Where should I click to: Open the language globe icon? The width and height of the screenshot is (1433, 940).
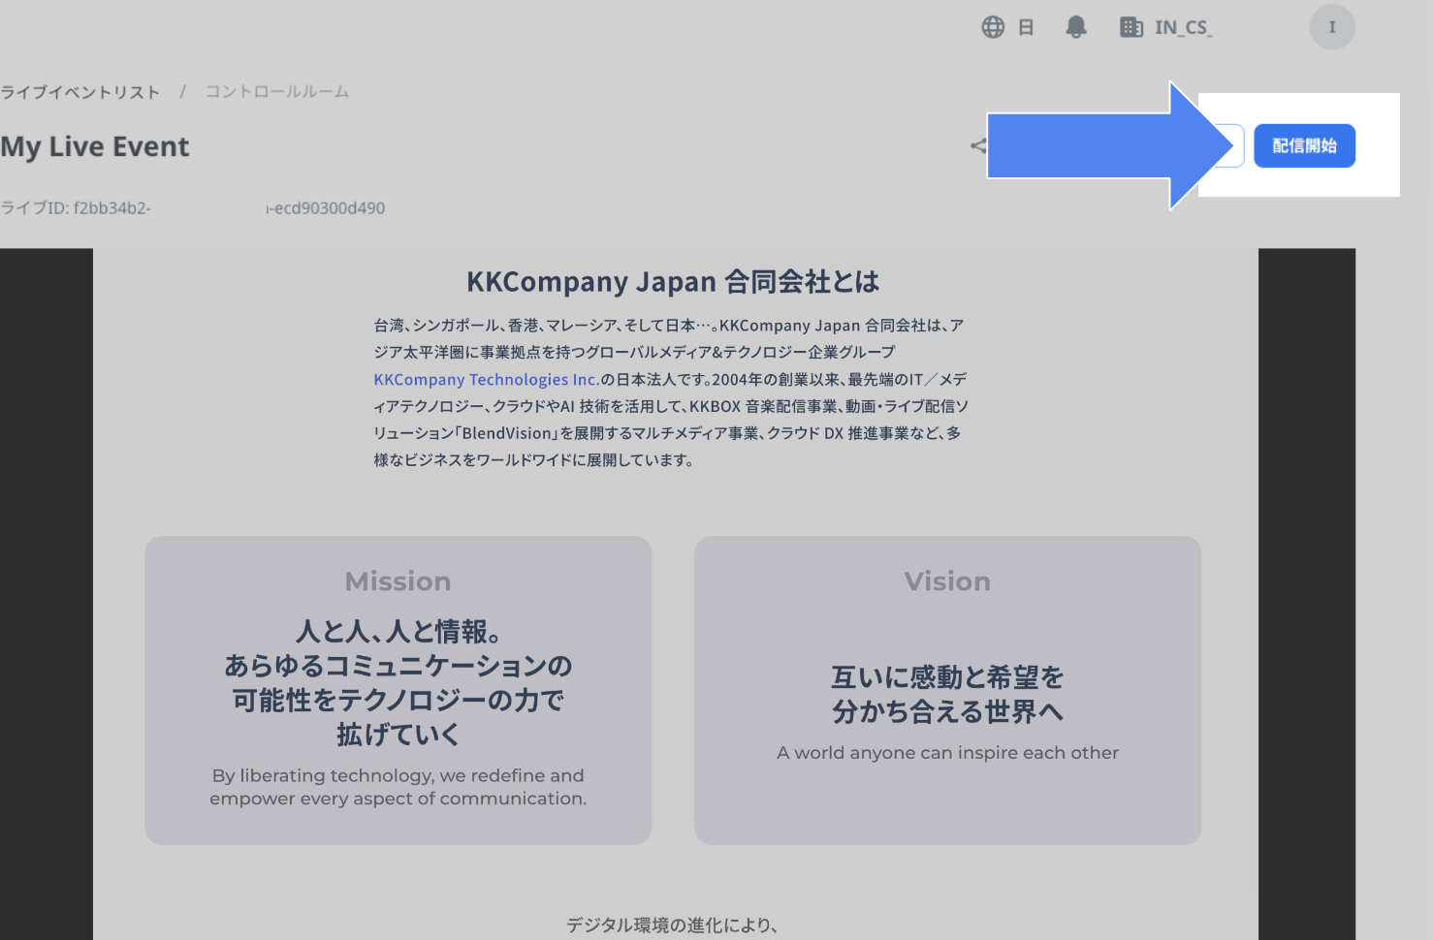tap(993, 27)
